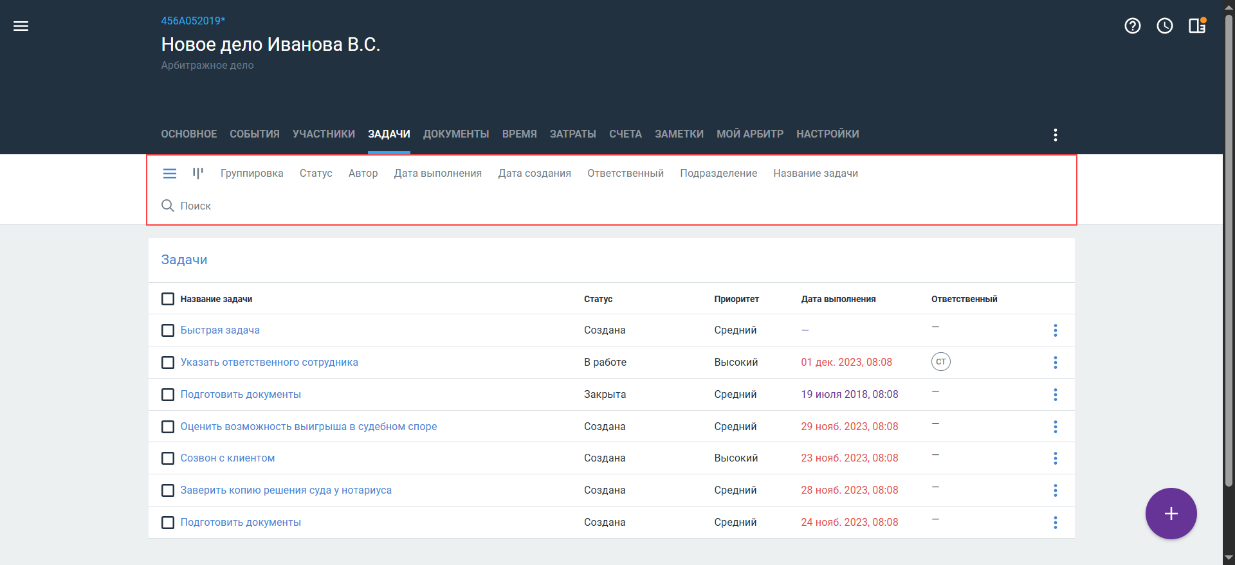Switch to list view icon
Screen dimensions: 1235x565
170,174
